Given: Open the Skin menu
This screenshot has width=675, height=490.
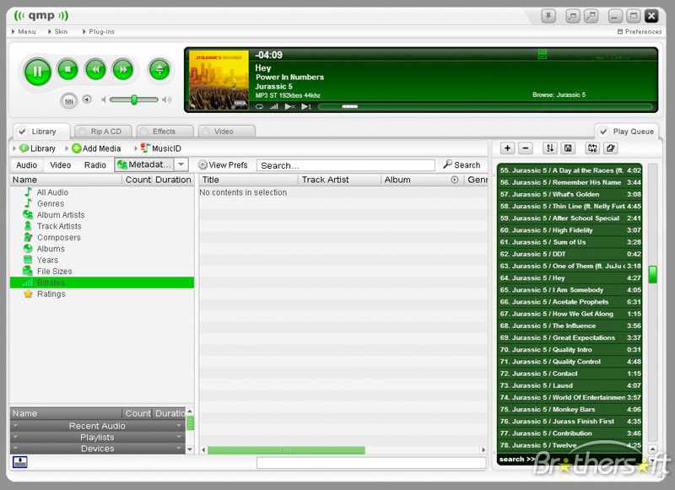Looking at the screenshot, I should click(x=57, y=32).
